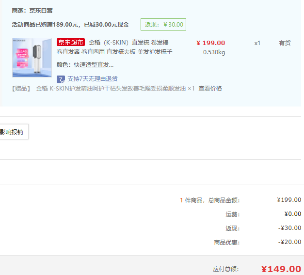Click 查看价格 for the gift item
The width and height of the screenshot is (304, 275).
pyautogui.click(x=210, y=89)
